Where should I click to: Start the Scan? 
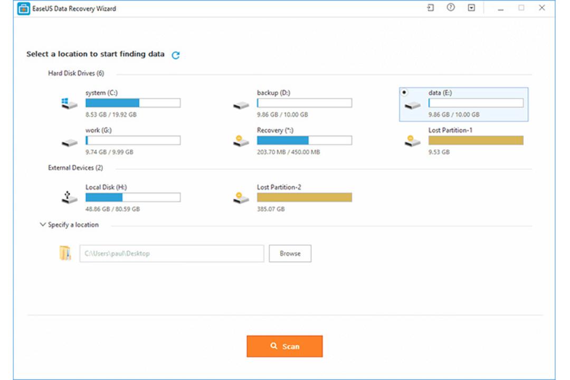pos(284,346)
